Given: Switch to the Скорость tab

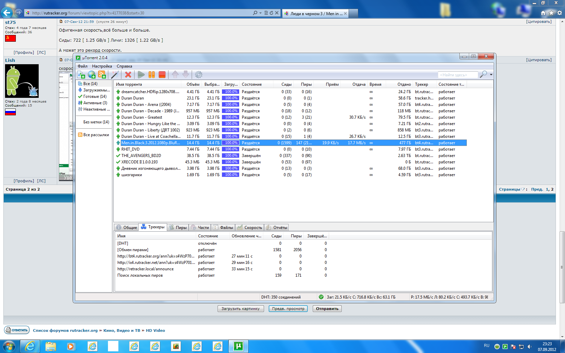Looking at the screenshot, I should (x=250, y=228).
